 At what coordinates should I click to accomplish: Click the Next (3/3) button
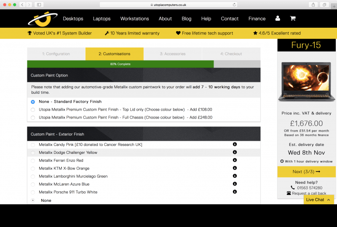pyautogui.click(x=306, y=172)
